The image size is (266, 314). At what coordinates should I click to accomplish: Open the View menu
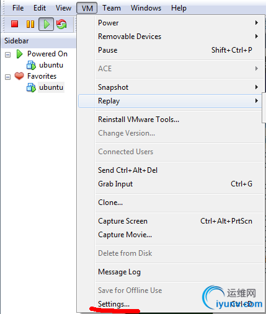63,8
